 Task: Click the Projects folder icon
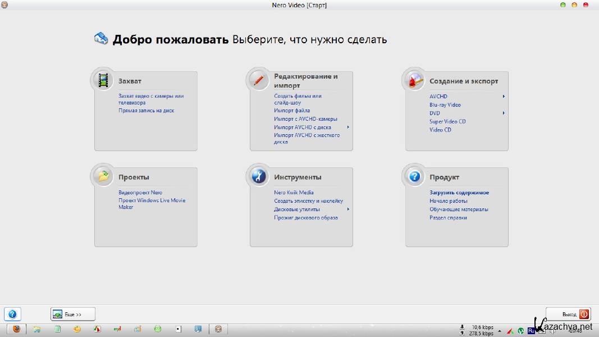pyautogui.click(x=103, y=177)
